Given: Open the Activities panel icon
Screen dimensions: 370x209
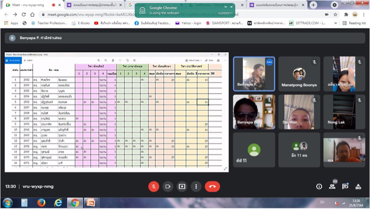Looking at the screenshot, I should [359, 186].
